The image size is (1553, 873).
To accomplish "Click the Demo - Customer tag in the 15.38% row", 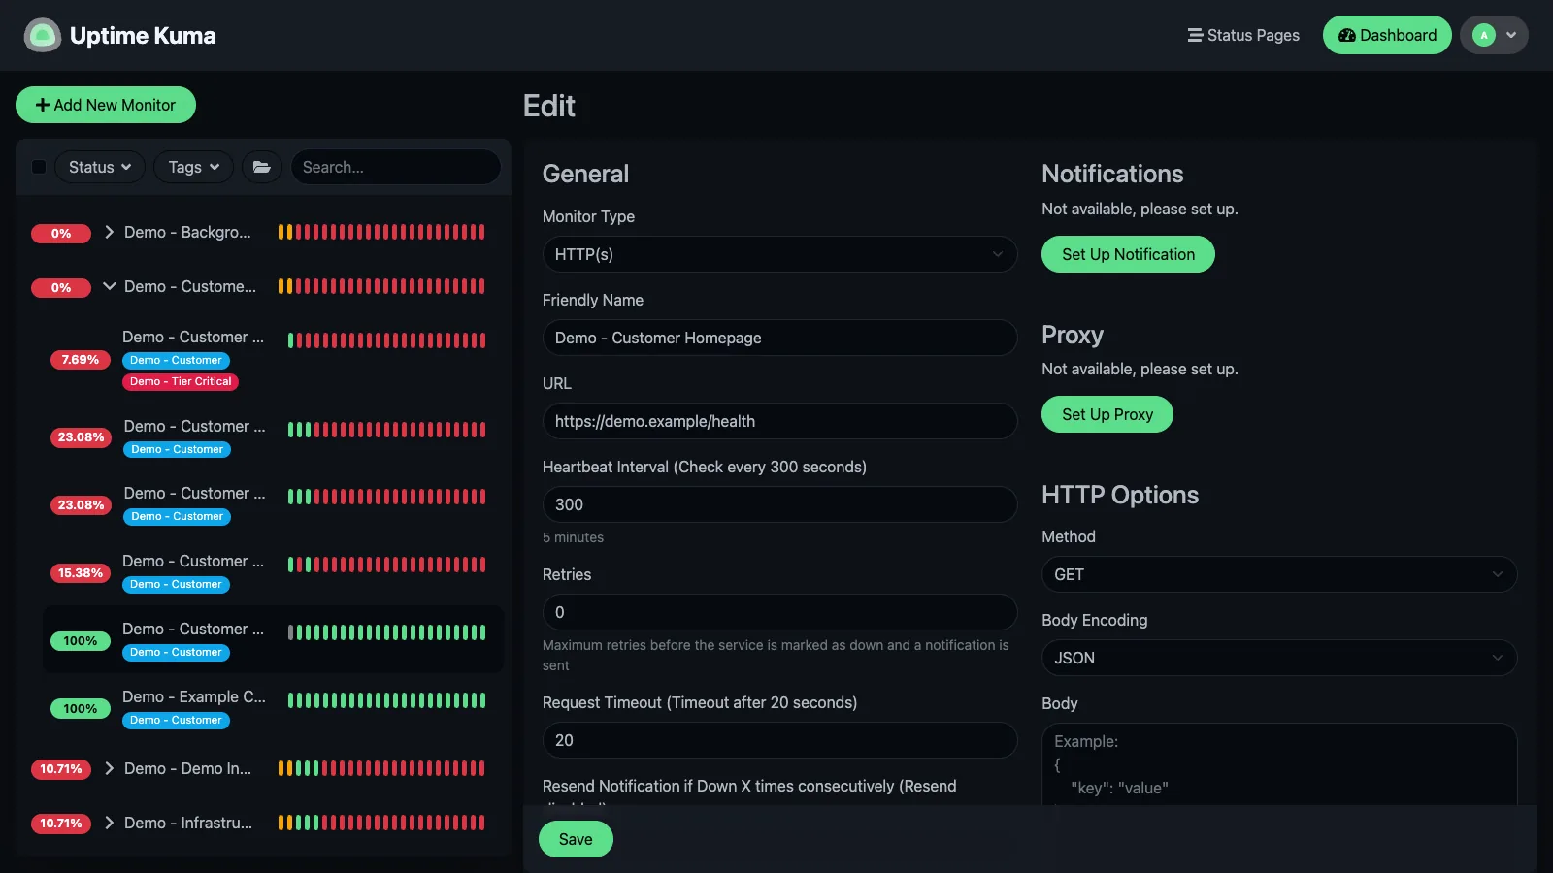I will tap(176, 584).
